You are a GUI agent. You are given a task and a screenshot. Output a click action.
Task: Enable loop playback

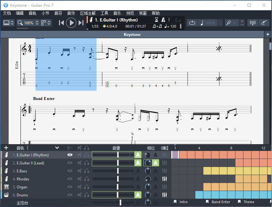point(192,23)
